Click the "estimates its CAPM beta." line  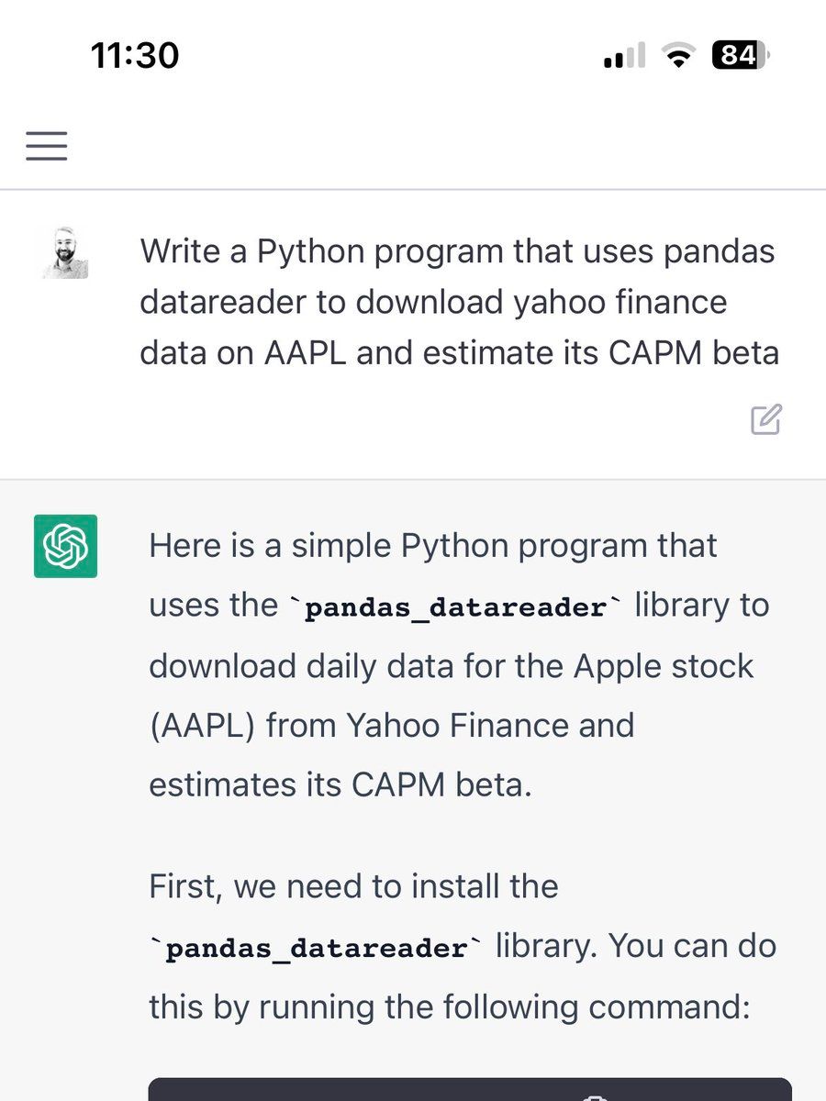[x=340, y=785]
